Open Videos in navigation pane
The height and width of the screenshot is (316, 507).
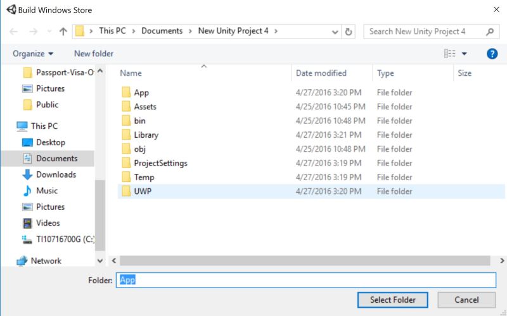[x=41, y=223]
